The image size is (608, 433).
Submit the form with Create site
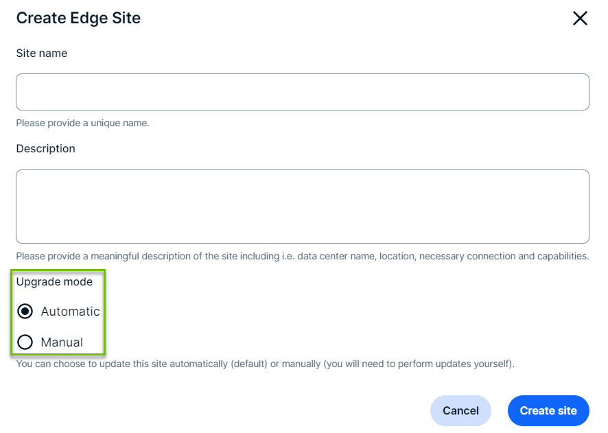(548, 411)
